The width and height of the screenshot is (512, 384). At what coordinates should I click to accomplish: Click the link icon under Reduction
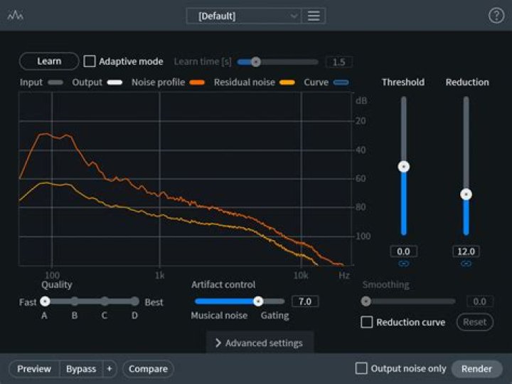coord(466,264)
